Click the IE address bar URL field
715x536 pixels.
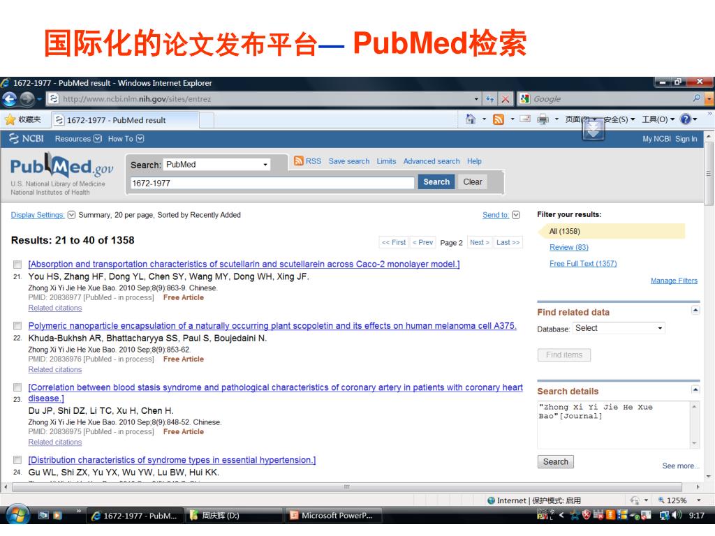(x=265, y=99)
